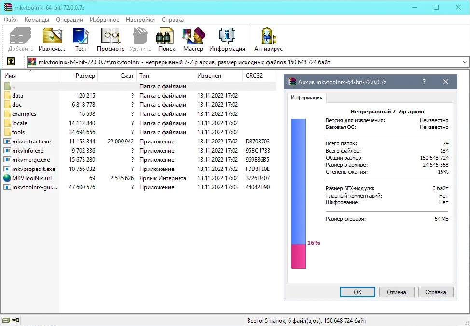The width and height of the screenshot is (470, 326).
Task: Select the data folder icon
Action: (x=8, y=95)
